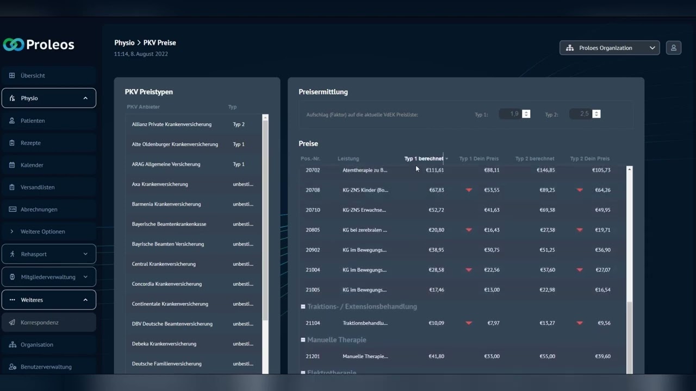The height and width of the screenshot is (391, 696).
Task: Click the Organisation hierarchy icon
Action: tap(12, 345)
